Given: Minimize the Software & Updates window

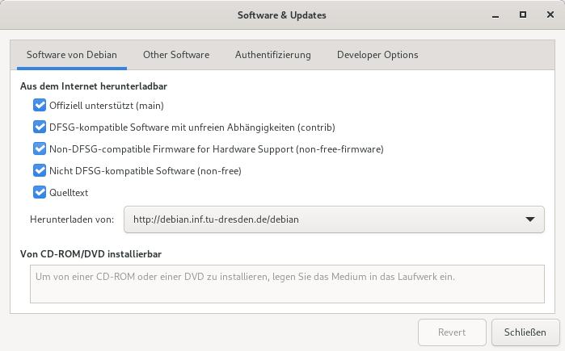Looking at the screenshot, I should coord(495,15).
